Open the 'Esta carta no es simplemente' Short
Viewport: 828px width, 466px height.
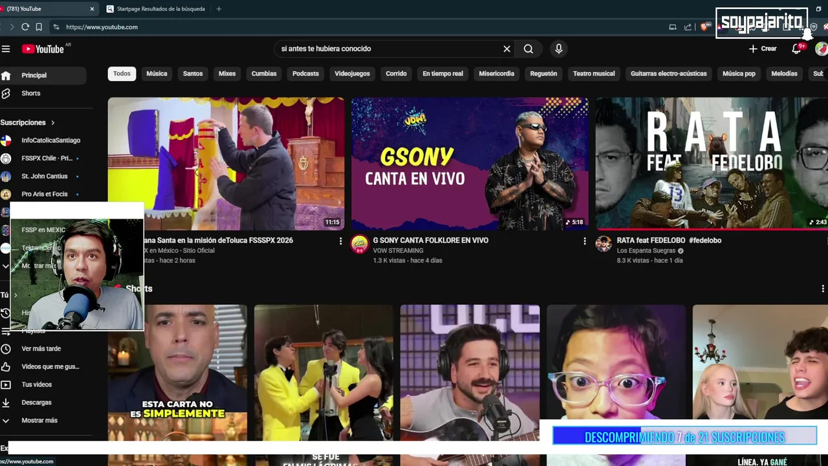tap(177, 373)
